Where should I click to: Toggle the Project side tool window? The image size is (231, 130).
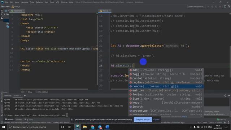point(1,15)
